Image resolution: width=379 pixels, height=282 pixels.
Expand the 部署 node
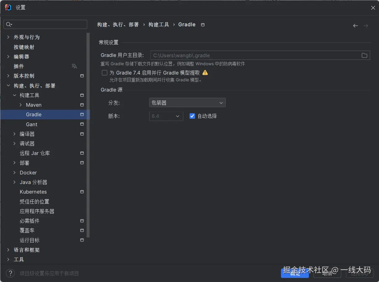coord(15,163)
